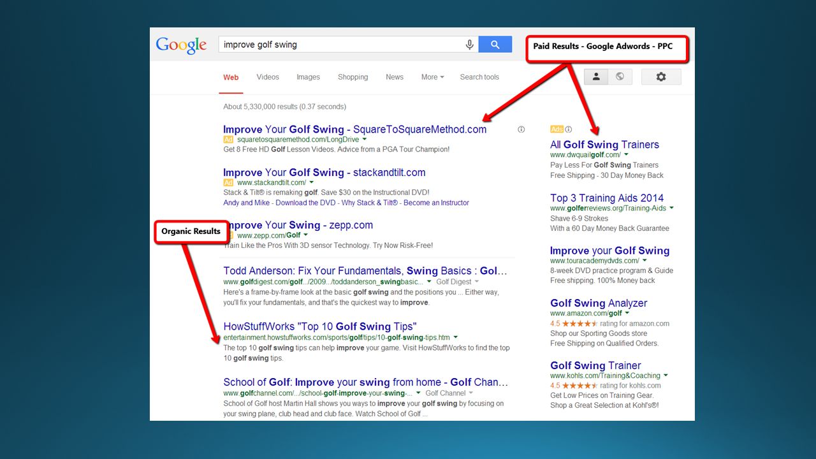Expand arrow next to www.touracademydvds.com/ URL
Image resolution: width=816 pixels, height=459 pixels.
[x=645, y=260]
